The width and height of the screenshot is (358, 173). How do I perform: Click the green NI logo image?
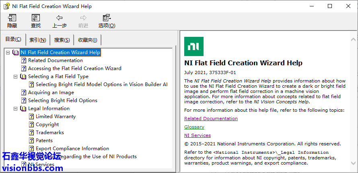[x=194, y=46]
